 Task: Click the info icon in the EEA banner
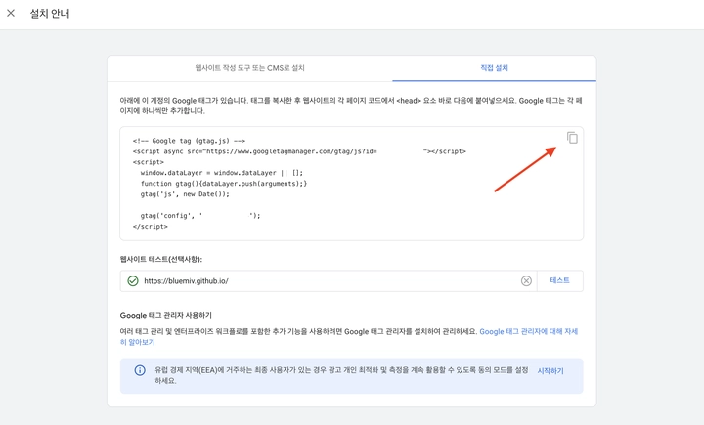click(x=140, y=370)
